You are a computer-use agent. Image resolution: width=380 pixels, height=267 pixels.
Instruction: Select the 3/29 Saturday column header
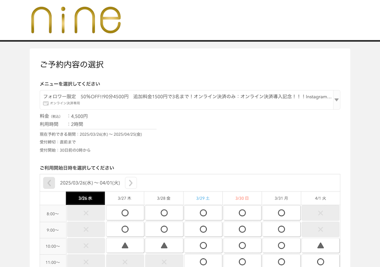pos(203,198)
